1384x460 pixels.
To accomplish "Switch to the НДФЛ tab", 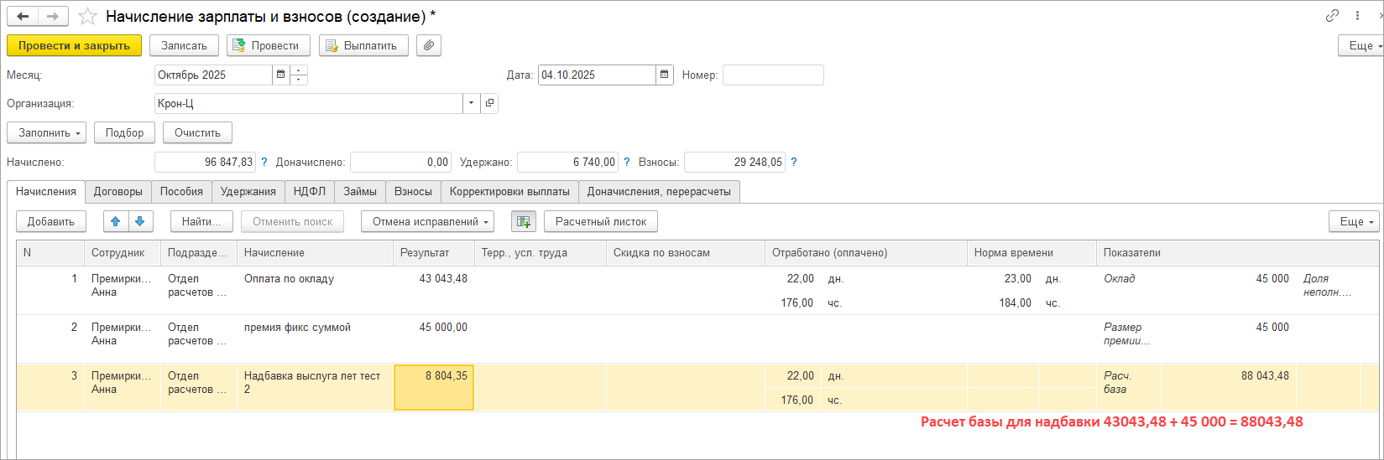I will 309,191.
